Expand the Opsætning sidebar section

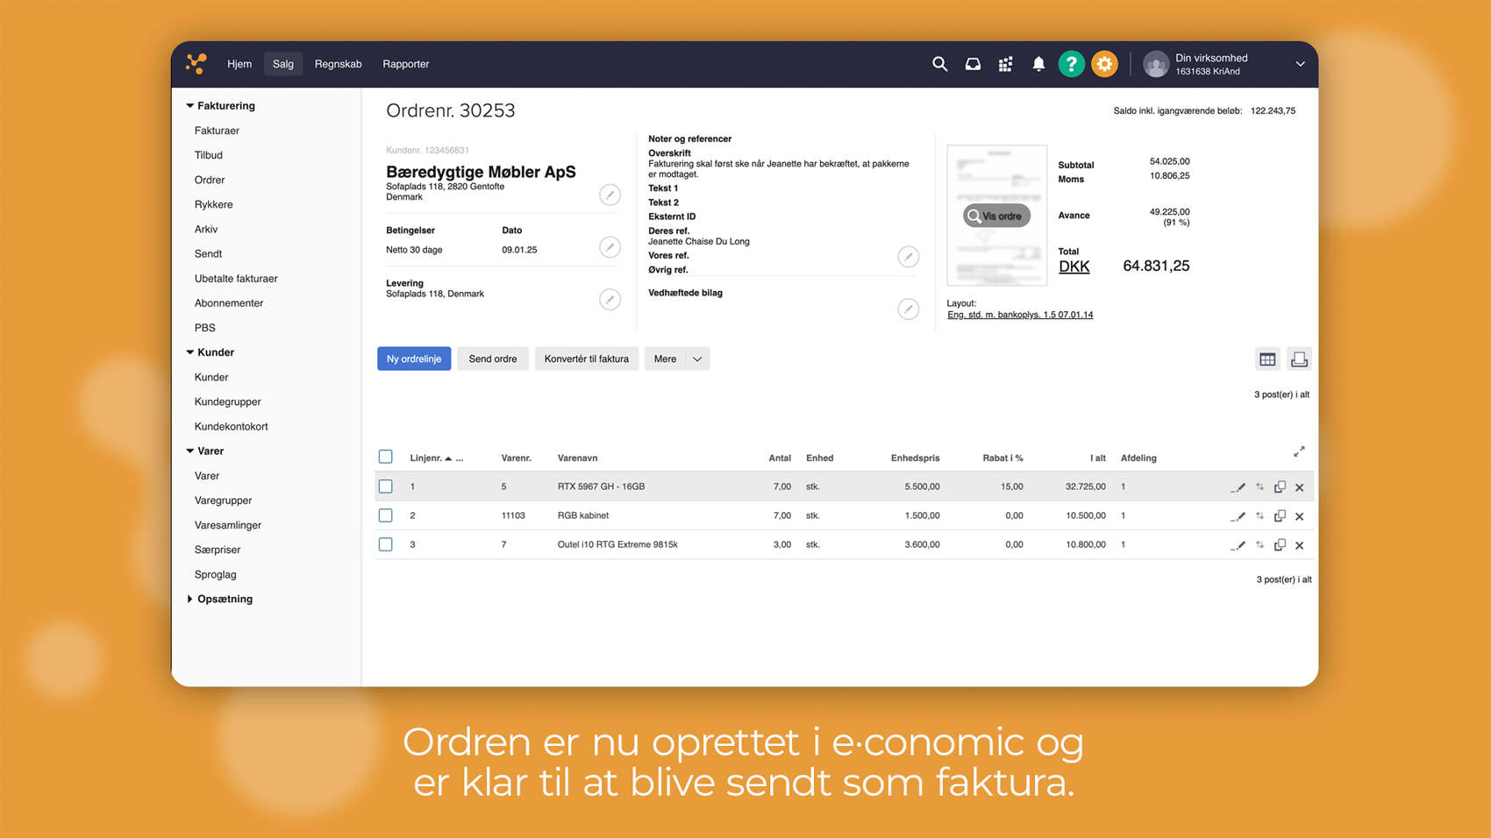[x=190, y=600]
